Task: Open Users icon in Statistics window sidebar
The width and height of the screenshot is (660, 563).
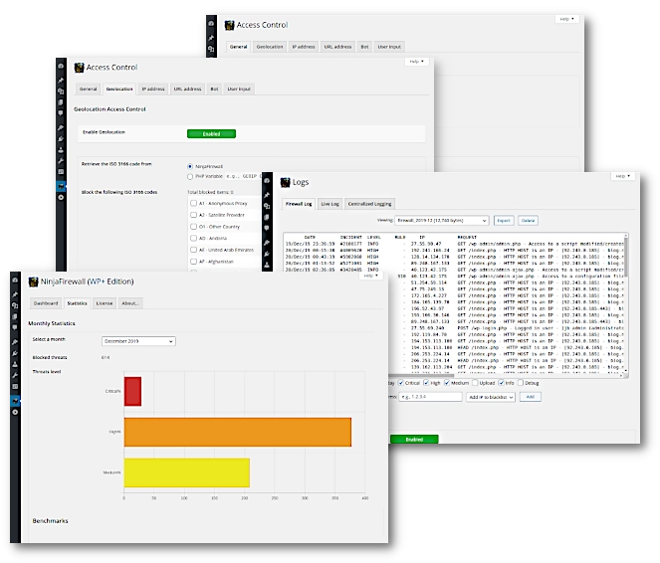Action: tap(15, 364)
